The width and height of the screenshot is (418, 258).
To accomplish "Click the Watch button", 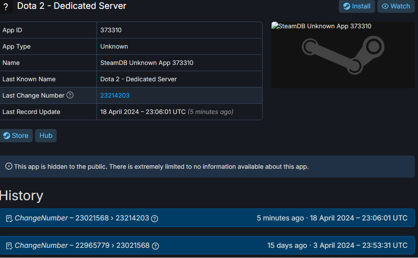I will 395,6.
